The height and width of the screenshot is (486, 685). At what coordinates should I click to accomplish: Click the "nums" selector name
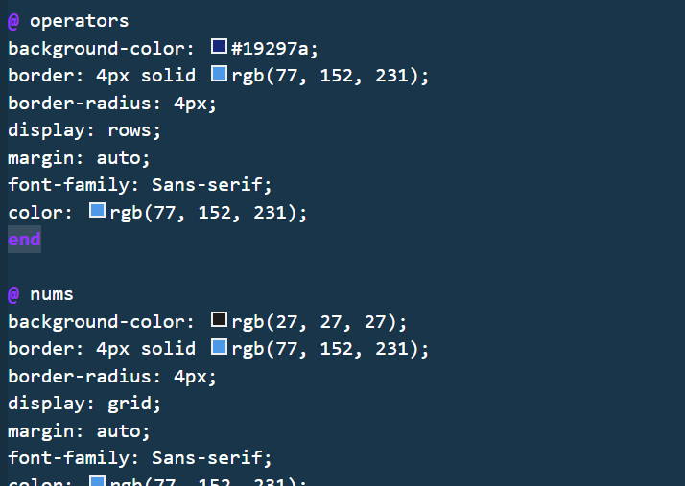[52, 293]
